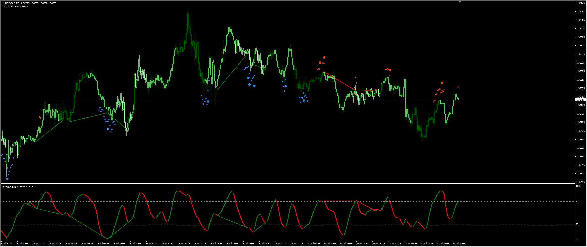
Task: Click the rightmost small orange dot above last candle
Action: coord(458,87)
